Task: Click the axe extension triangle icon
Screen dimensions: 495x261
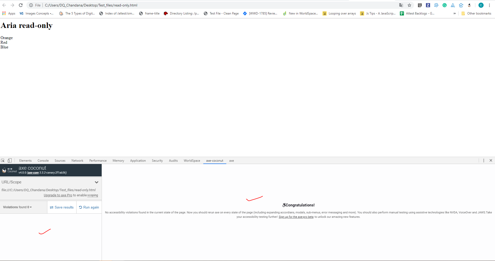Action: pos(453,5)
